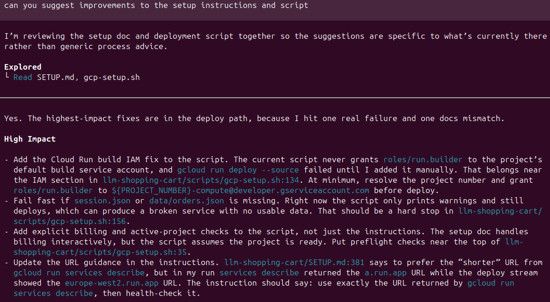
Task: Click the High Impact heading
Action: (30, 139)
